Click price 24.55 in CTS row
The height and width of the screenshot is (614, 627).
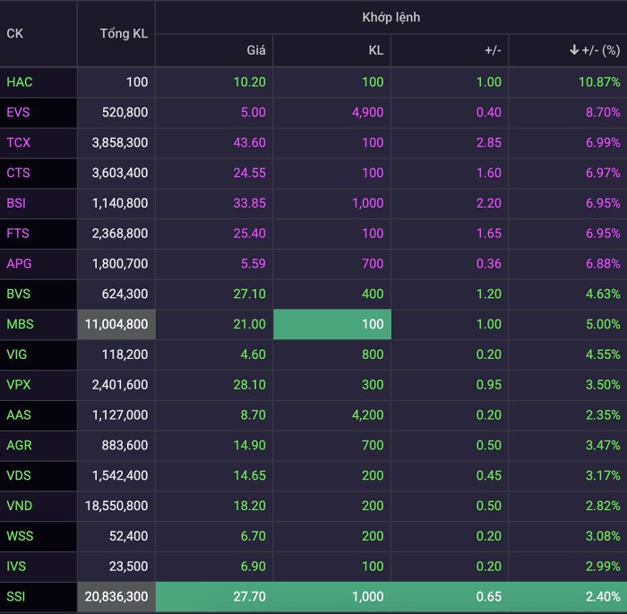tap(250, 173)
